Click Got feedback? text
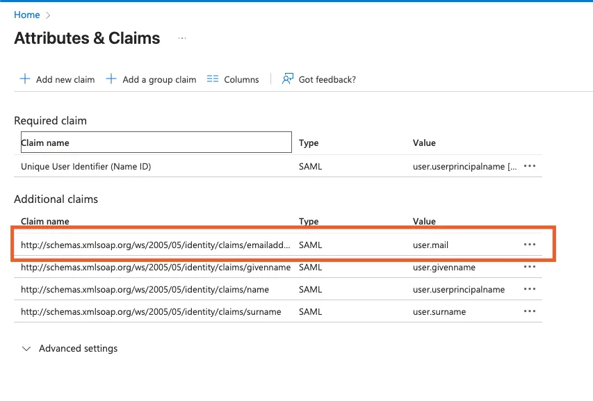593x401 pixels. coord(327,79)
